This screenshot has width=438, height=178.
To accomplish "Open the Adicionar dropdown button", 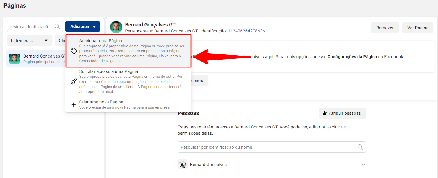I will click(x=83, y=26).
